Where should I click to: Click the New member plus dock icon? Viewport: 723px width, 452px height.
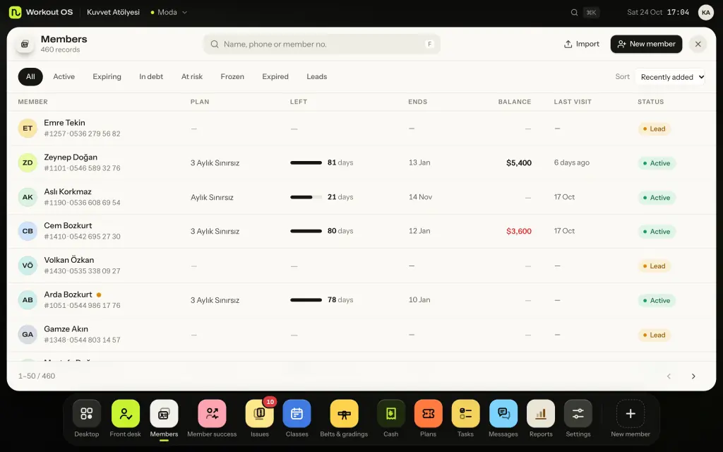[631, 413]
